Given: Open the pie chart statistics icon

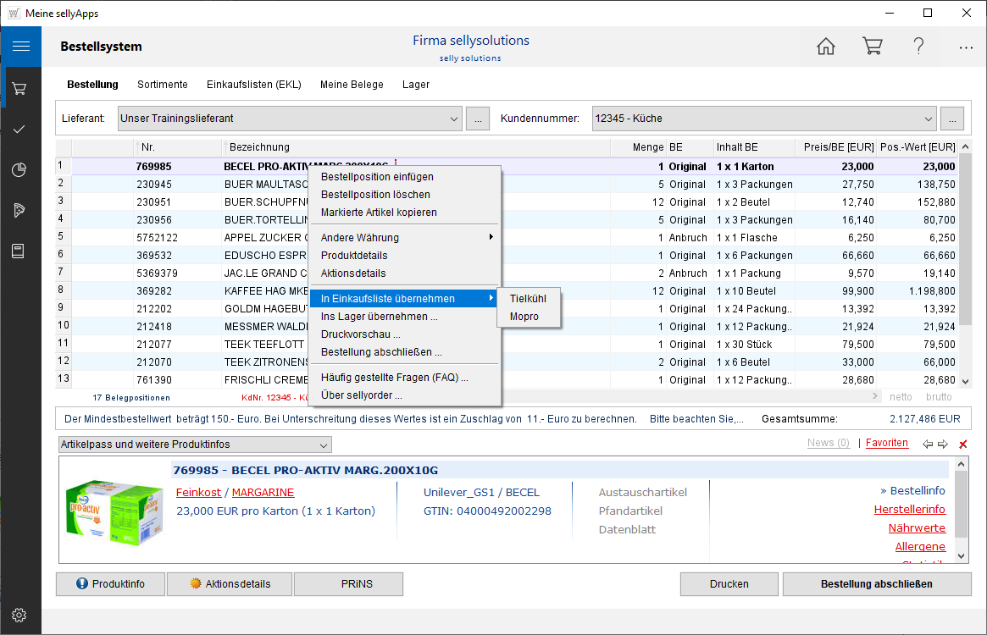Looking at the screenshot, I should 20,169.
